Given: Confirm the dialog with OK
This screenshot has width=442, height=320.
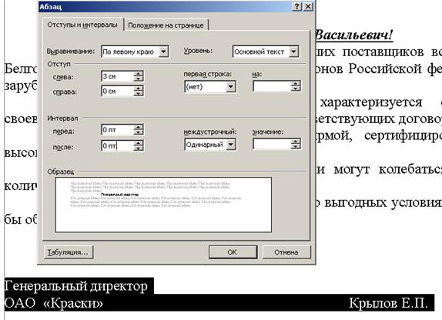Looking at the screenshot, I should (233, 252).
